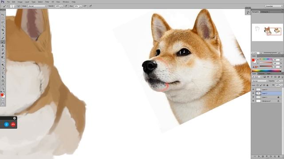284x159 pixels.
Task: Select the Move tool
Action: [x=3, y=15]
